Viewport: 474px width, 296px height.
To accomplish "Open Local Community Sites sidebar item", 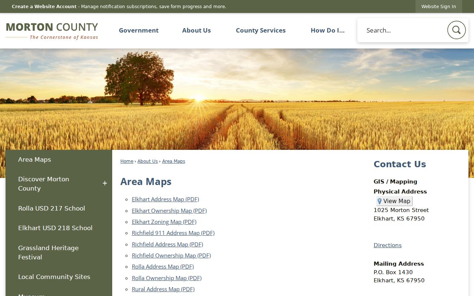I will coord(59,277).
